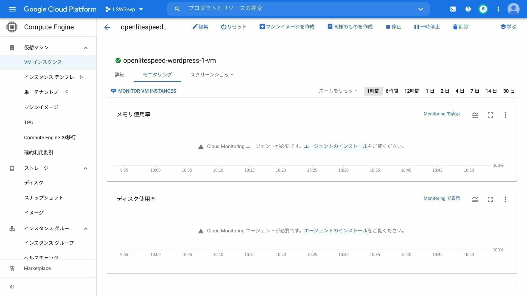
Task: Switch to the スクリーンショット tab
Action: click(x=212, y=75)
